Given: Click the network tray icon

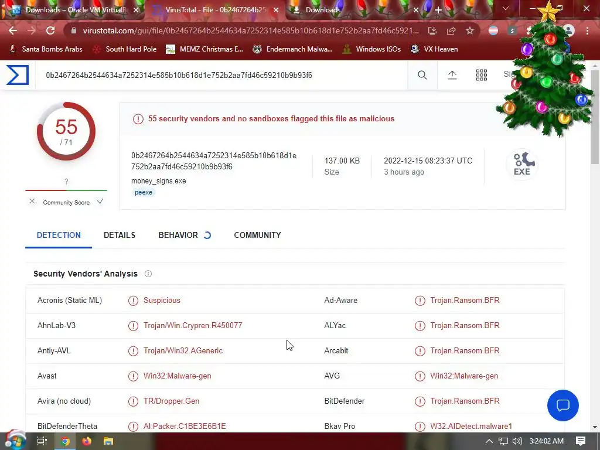Looking at the screenshot, I should click(503, 441).
